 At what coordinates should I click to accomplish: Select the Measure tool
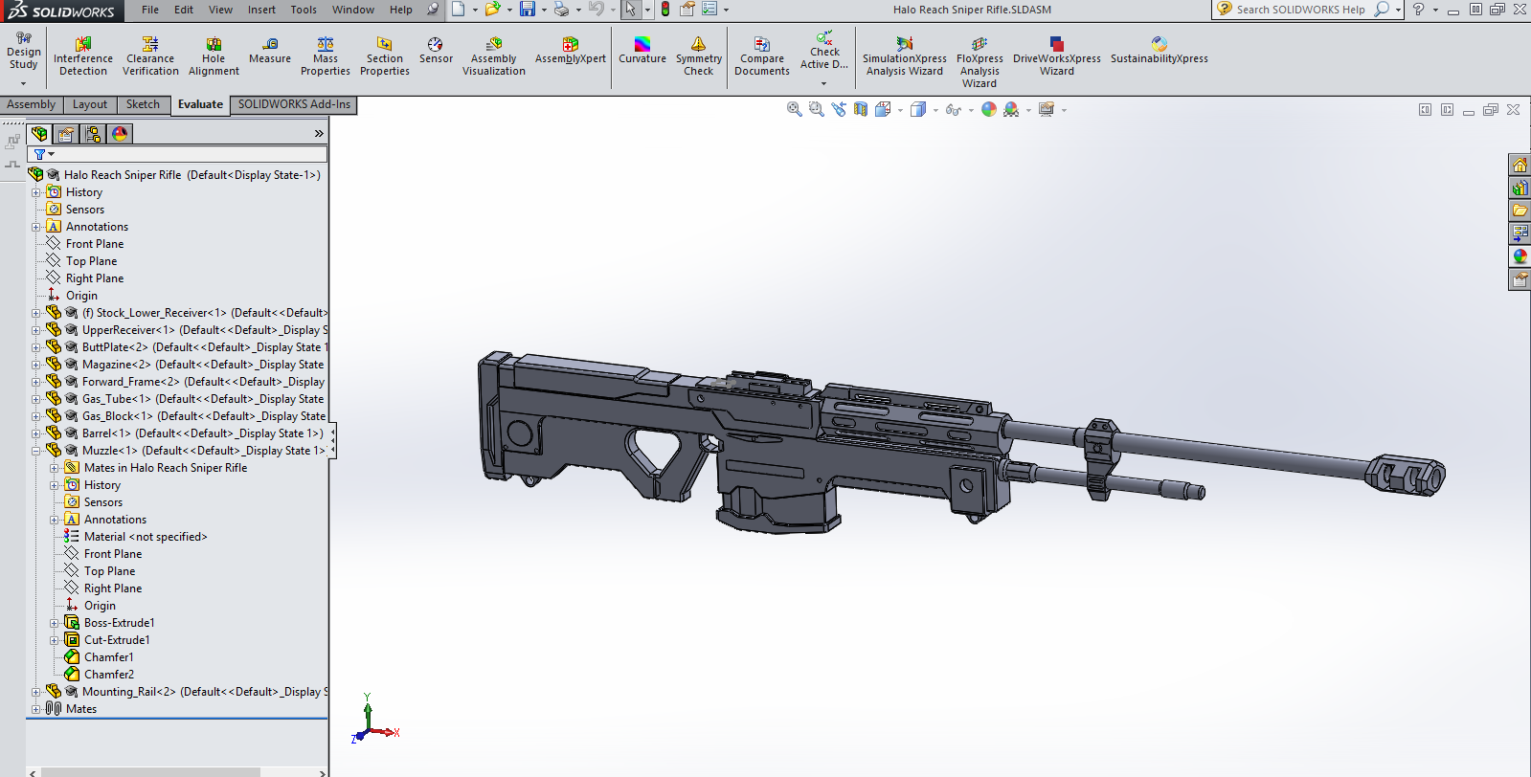coord(270,51)
